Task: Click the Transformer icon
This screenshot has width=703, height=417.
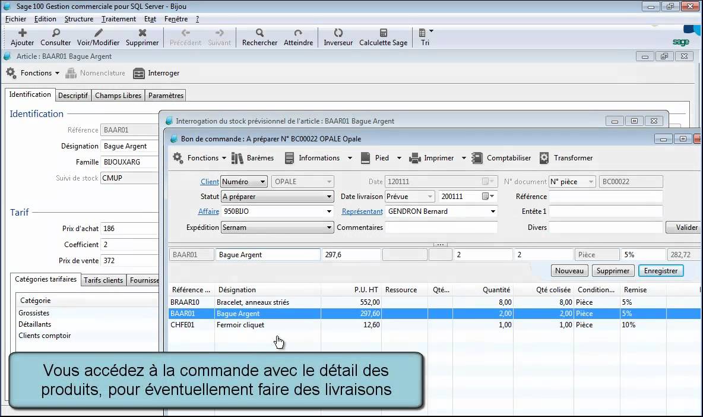Action: [544, 158]
